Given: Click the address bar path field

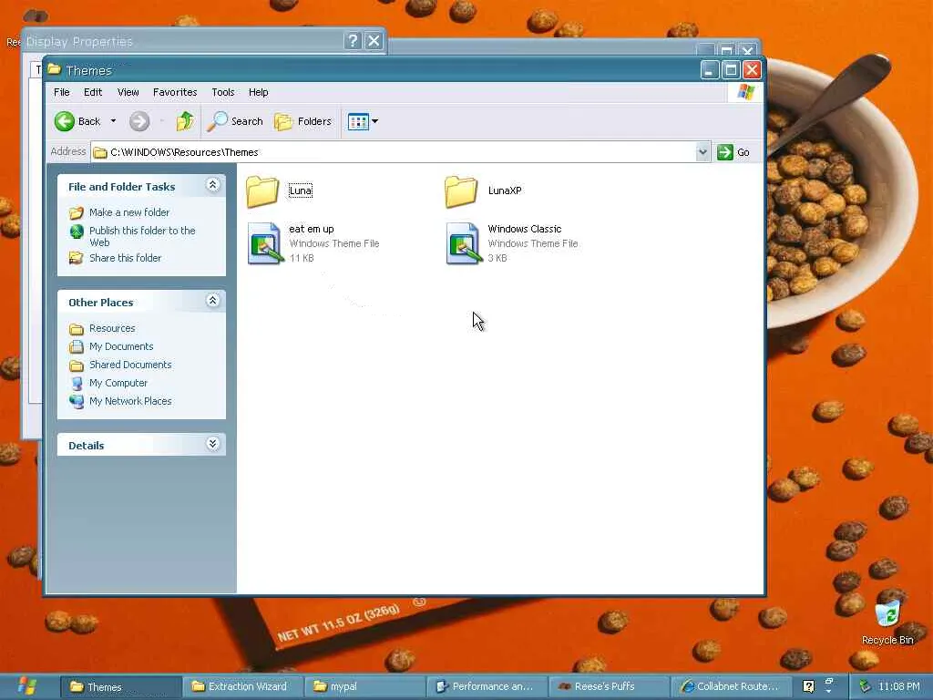Looking at the screenshot, I should pos(393,152).
